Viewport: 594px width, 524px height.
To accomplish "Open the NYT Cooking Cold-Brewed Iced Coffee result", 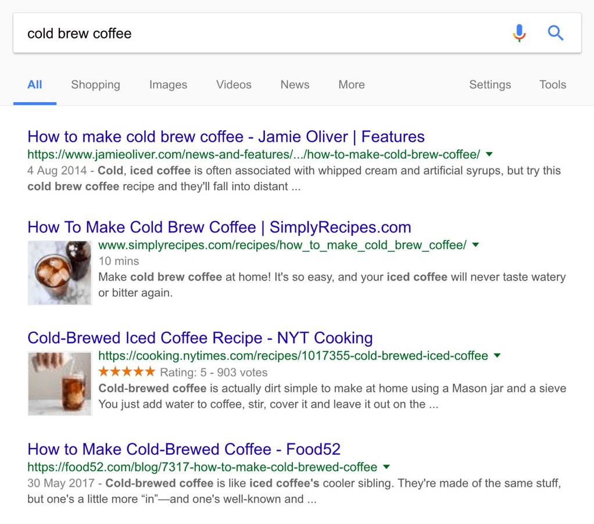I will (x=200, y=338).
